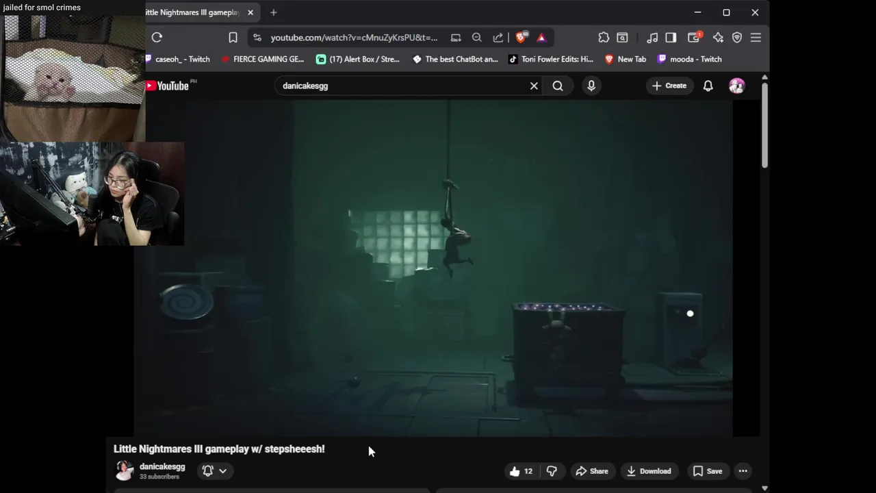The width and height of the screenshot is (876, 493).
Task: Like the video with the thumbs up button
Action: 521,471
